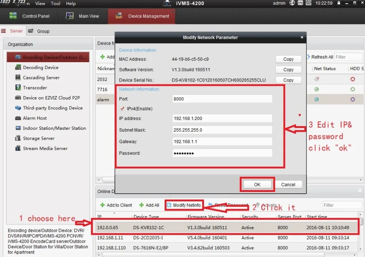Click the Add to Client plus icon
This screenshot has height=257, width=365.
pyautogui.click(x=103, y=205)
